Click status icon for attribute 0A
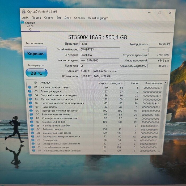Screen dimensions: 186x186 click(x=31, y=111)
